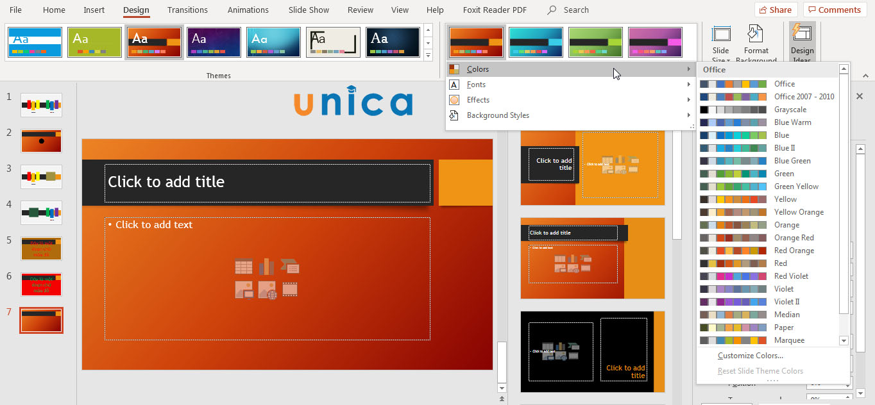Click the Insert SmartArt placeholder icon
Screen dimensions: 875x405
tap(290, 266)
